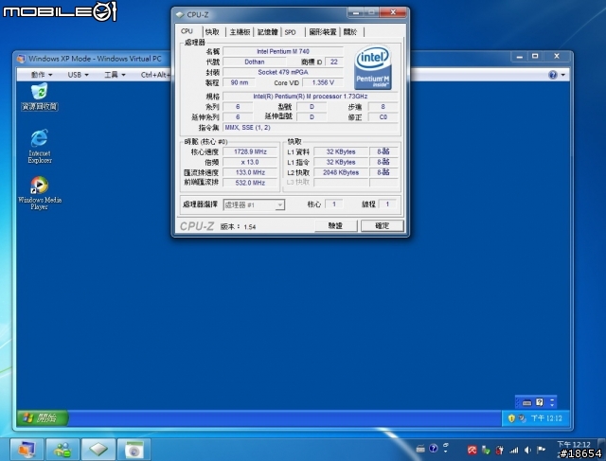Click the 驗證 button in CPU-Z
This screenshot has height=461, width=606.
[x=335, y=225]
